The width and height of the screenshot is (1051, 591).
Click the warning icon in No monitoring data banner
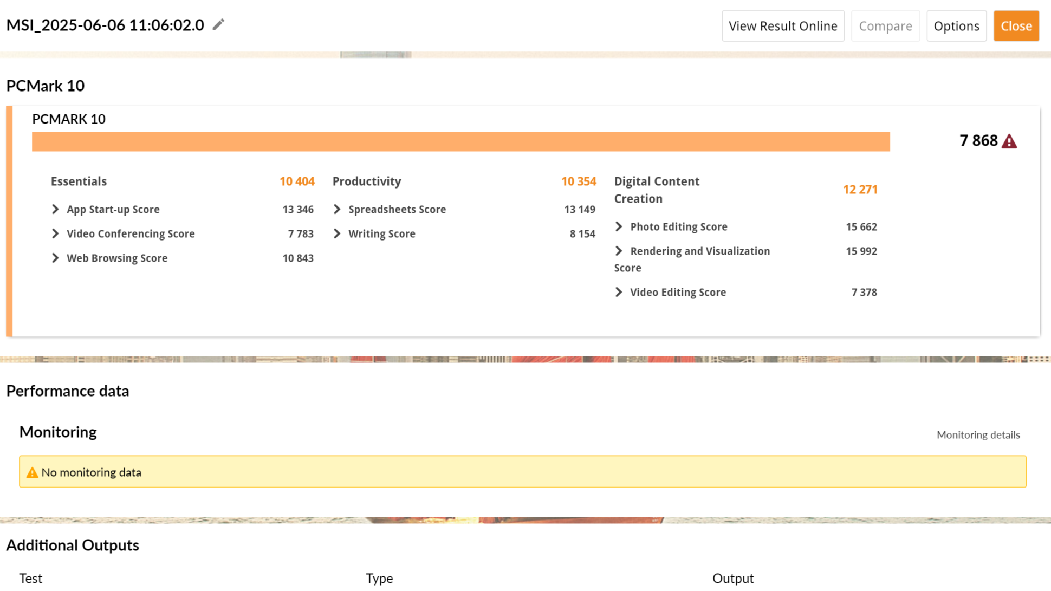33,472
